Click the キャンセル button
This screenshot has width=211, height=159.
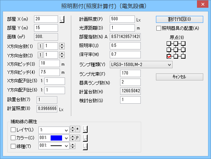click(180, 77)
